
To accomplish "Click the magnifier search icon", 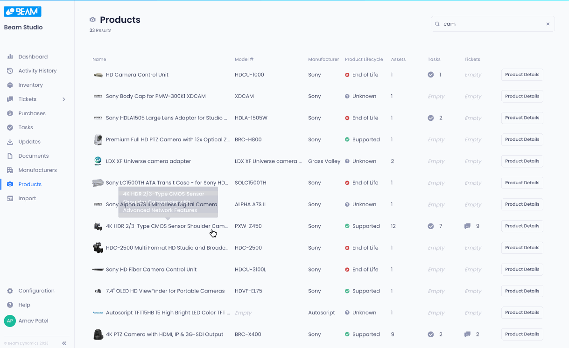I will 437,24.
